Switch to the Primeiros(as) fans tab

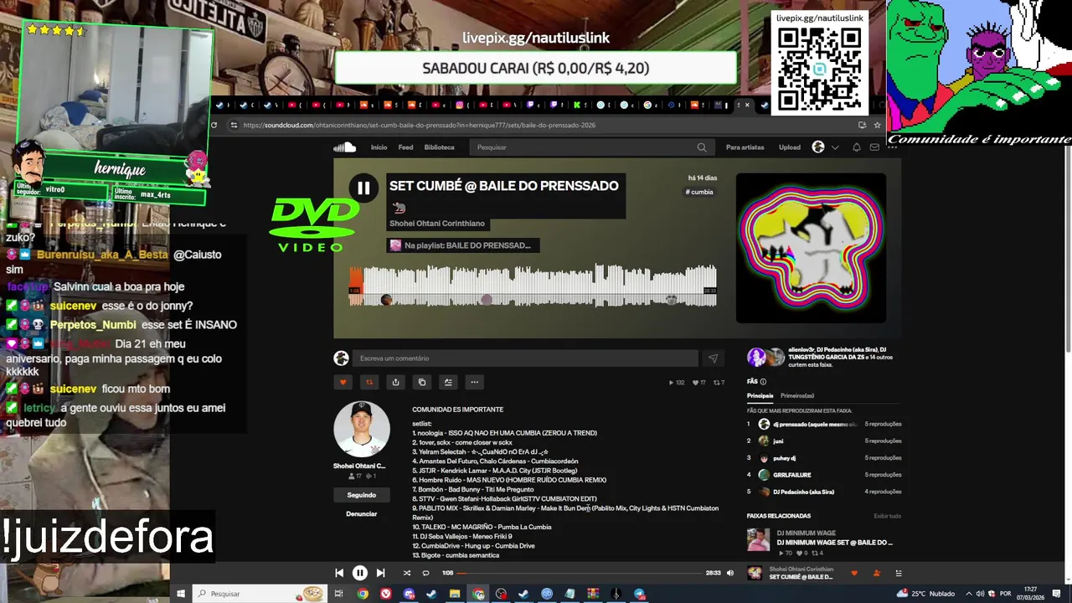[797, 395]
